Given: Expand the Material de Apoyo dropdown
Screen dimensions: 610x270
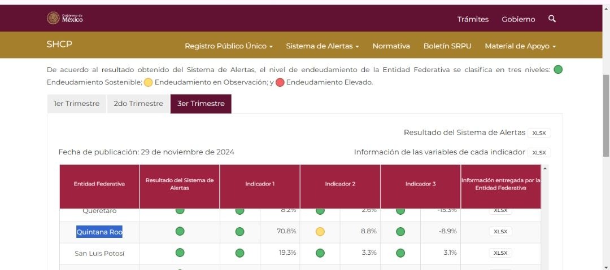Looking at the screenshot, I should click(520, 46).
